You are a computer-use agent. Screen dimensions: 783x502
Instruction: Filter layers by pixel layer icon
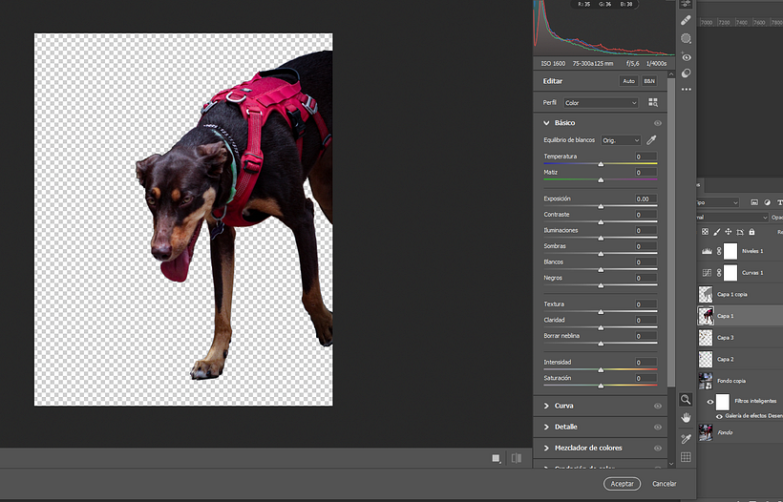pyautogui.click(x=754, y=202)
